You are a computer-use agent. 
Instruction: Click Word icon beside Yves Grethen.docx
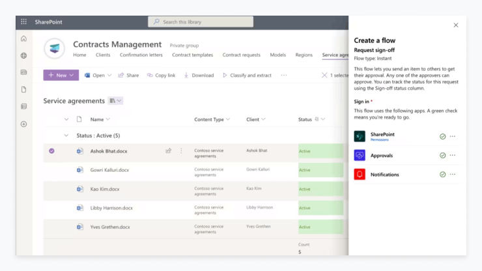pyautogui.click(x=80, y=227)
